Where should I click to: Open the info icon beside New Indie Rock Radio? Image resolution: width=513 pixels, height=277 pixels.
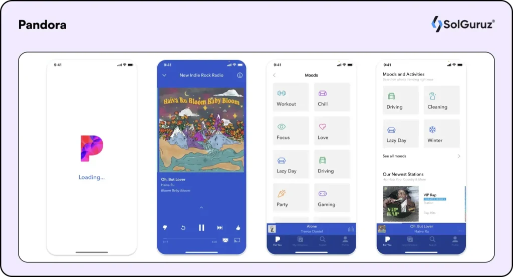click(x=240, y=75)
